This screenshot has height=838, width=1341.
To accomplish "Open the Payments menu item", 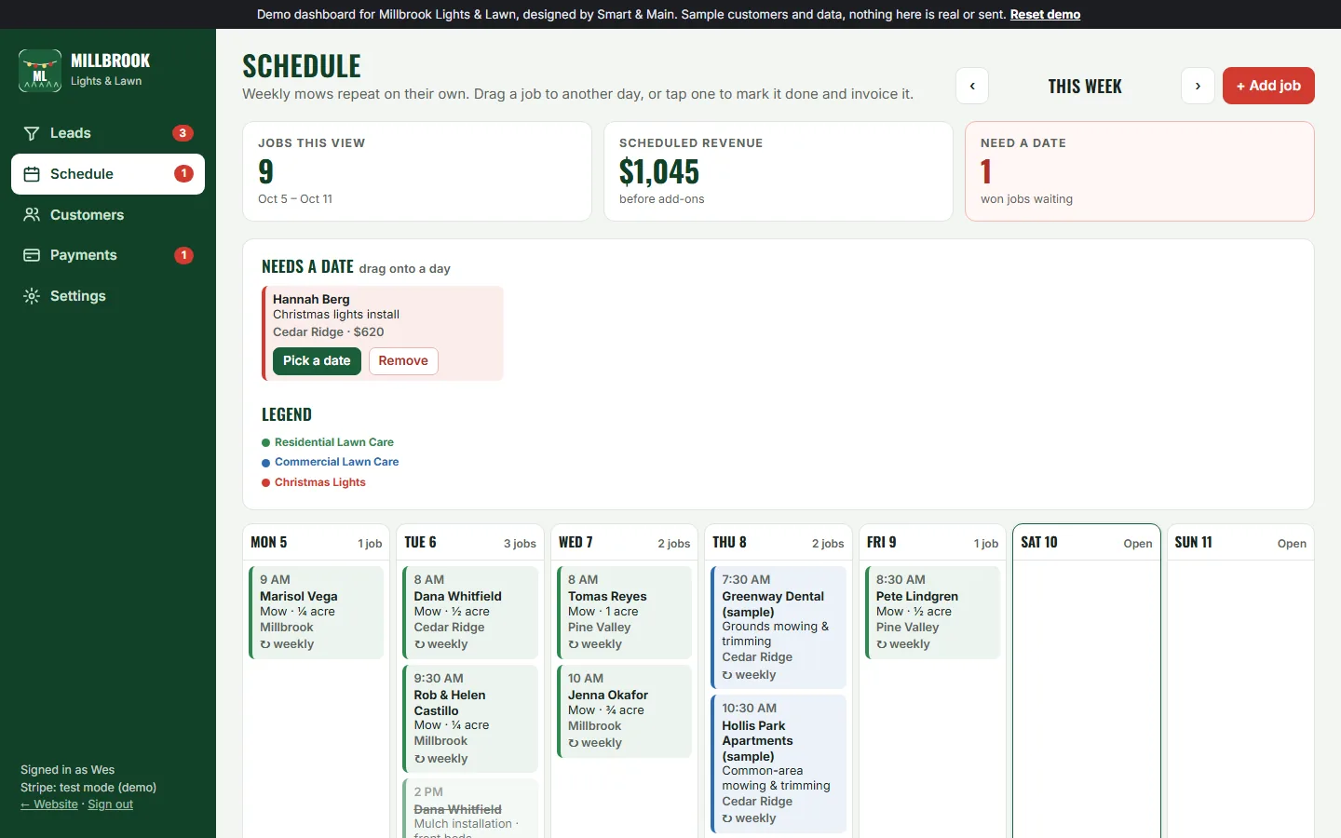I will (x=108, y=255).
